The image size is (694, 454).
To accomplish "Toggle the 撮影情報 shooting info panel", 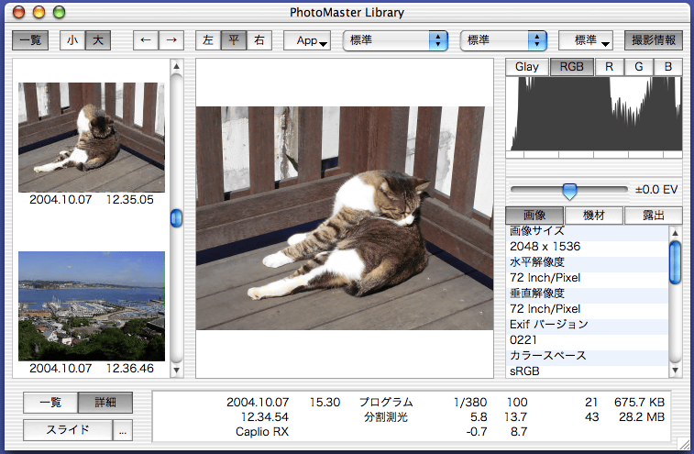I will (x=654, y=40).
